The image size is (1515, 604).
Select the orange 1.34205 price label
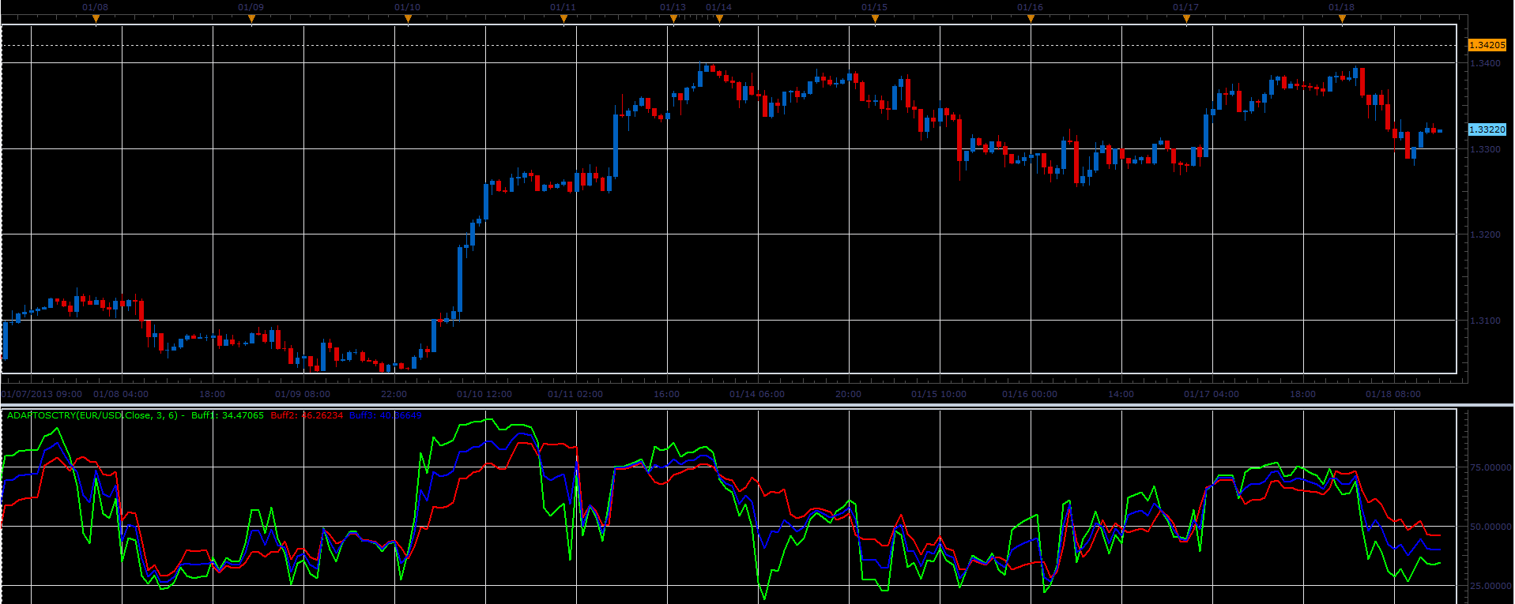tap(1487, 45)
